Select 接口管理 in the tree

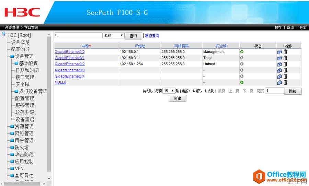click(x=25, y=77)
